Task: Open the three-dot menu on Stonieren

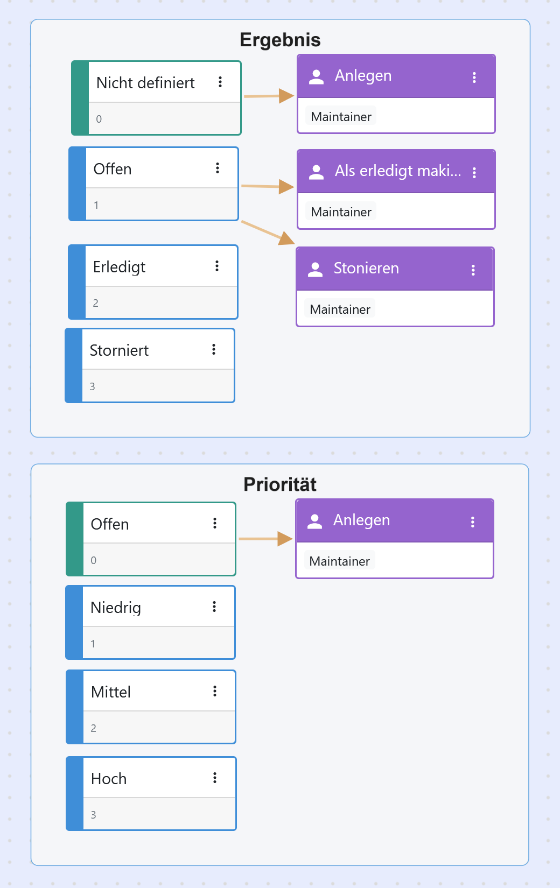Action: point(473,270)
